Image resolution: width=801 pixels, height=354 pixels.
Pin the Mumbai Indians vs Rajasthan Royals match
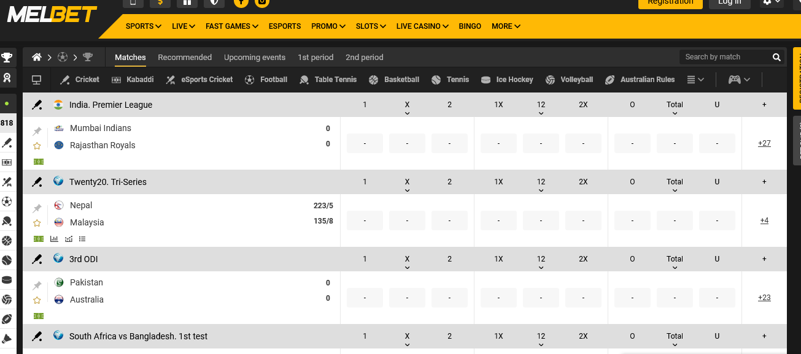pyautogui.click(x=37, y=131)
